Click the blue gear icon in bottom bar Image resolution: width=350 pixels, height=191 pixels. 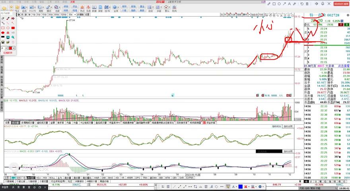coord(260,187)
